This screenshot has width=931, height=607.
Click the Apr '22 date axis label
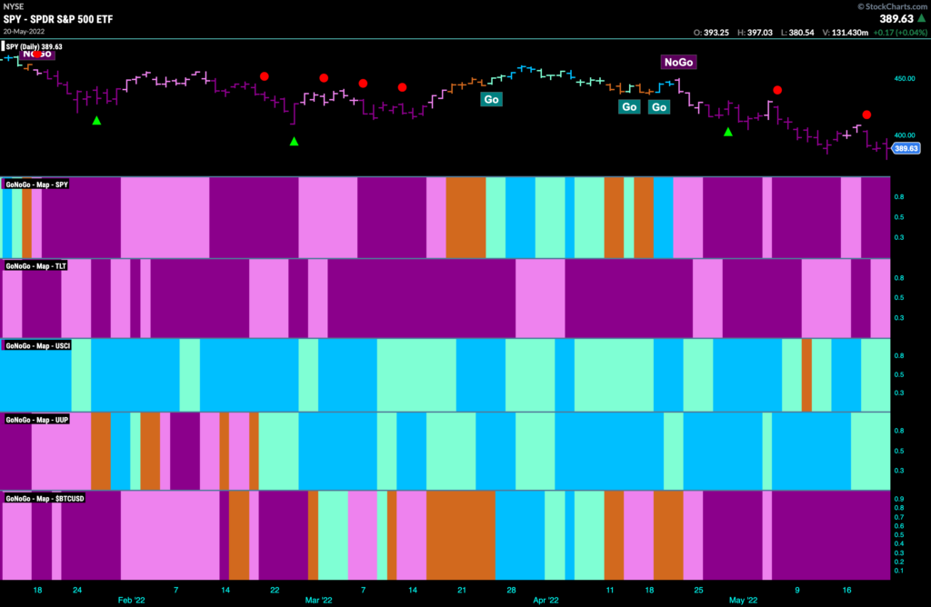[x=546, y=600]
